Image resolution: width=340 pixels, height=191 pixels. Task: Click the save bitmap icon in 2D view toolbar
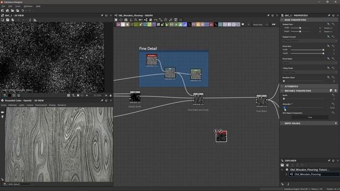[x=7, y=20]
